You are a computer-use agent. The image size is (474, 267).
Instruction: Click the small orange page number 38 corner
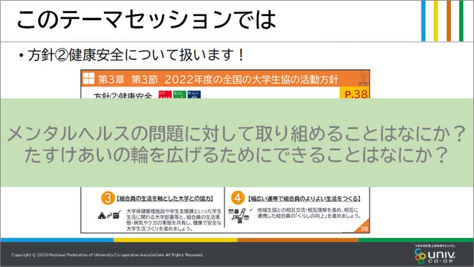pyautogui.click(x=364, y=229)
